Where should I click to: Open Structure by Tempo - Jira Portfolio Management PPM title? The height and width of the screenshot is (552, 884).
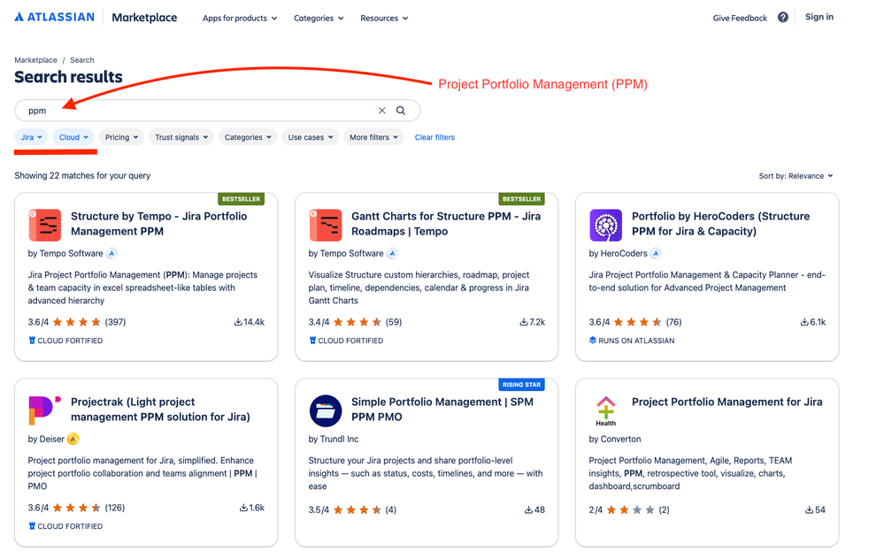[x=159, y=224]
